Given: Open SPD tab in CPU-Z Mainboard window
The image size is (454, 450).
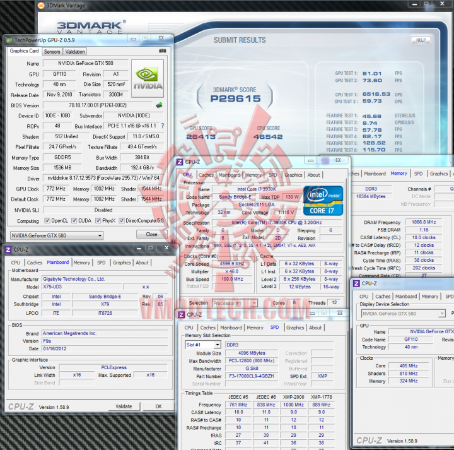Looking at the screenshot, I should [x=102, y=263].
